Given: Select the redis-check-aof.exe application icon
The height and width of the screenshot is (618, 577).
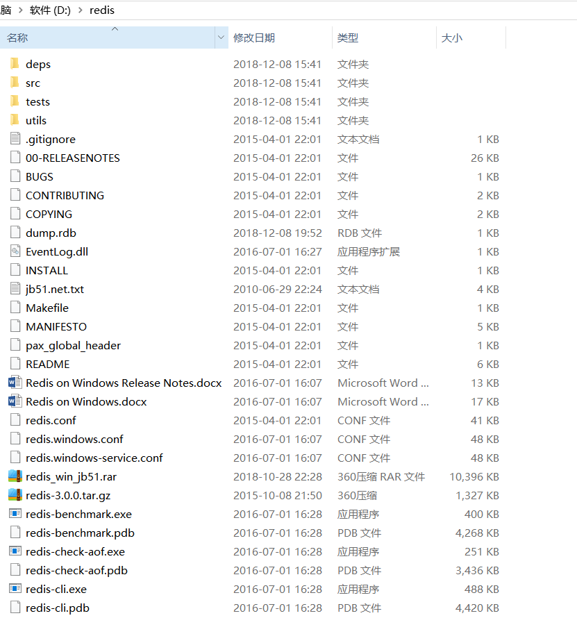Looking at the screenshot, I should (x=15, y=551).
